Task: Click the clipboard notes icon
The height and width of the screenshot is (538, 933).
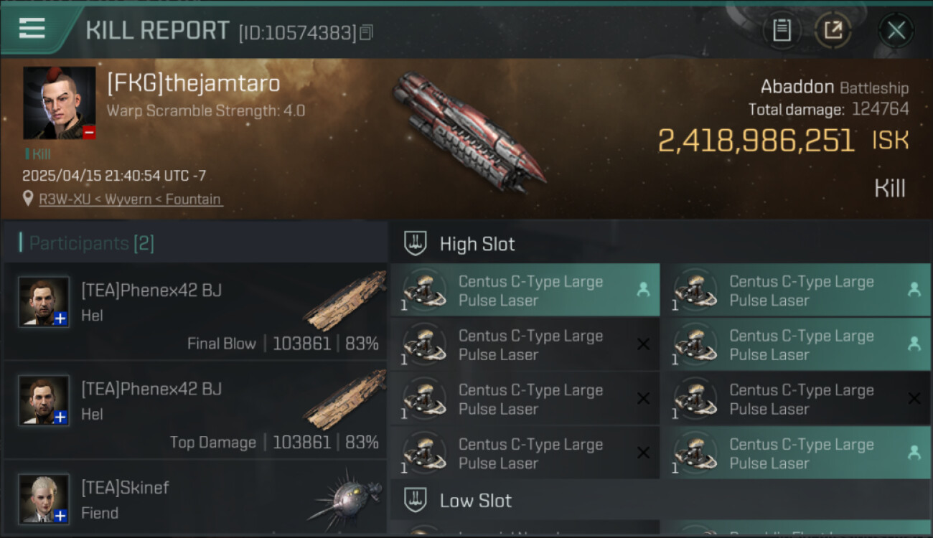Action: point(781,30)
